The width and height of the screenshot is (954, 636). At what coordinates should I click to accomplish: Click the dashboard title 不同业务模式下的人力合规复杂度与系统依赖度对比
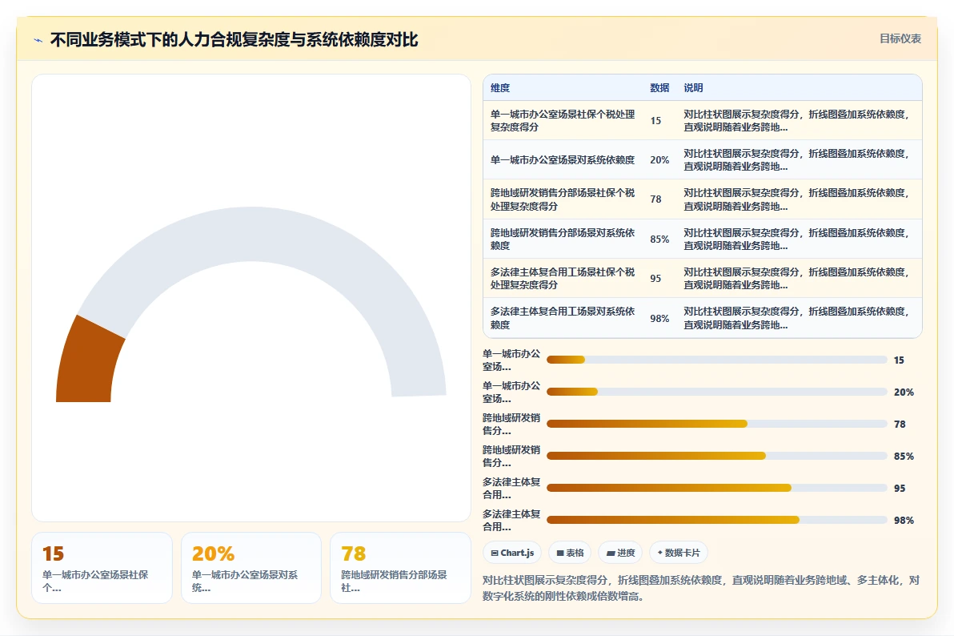[234, 39]
